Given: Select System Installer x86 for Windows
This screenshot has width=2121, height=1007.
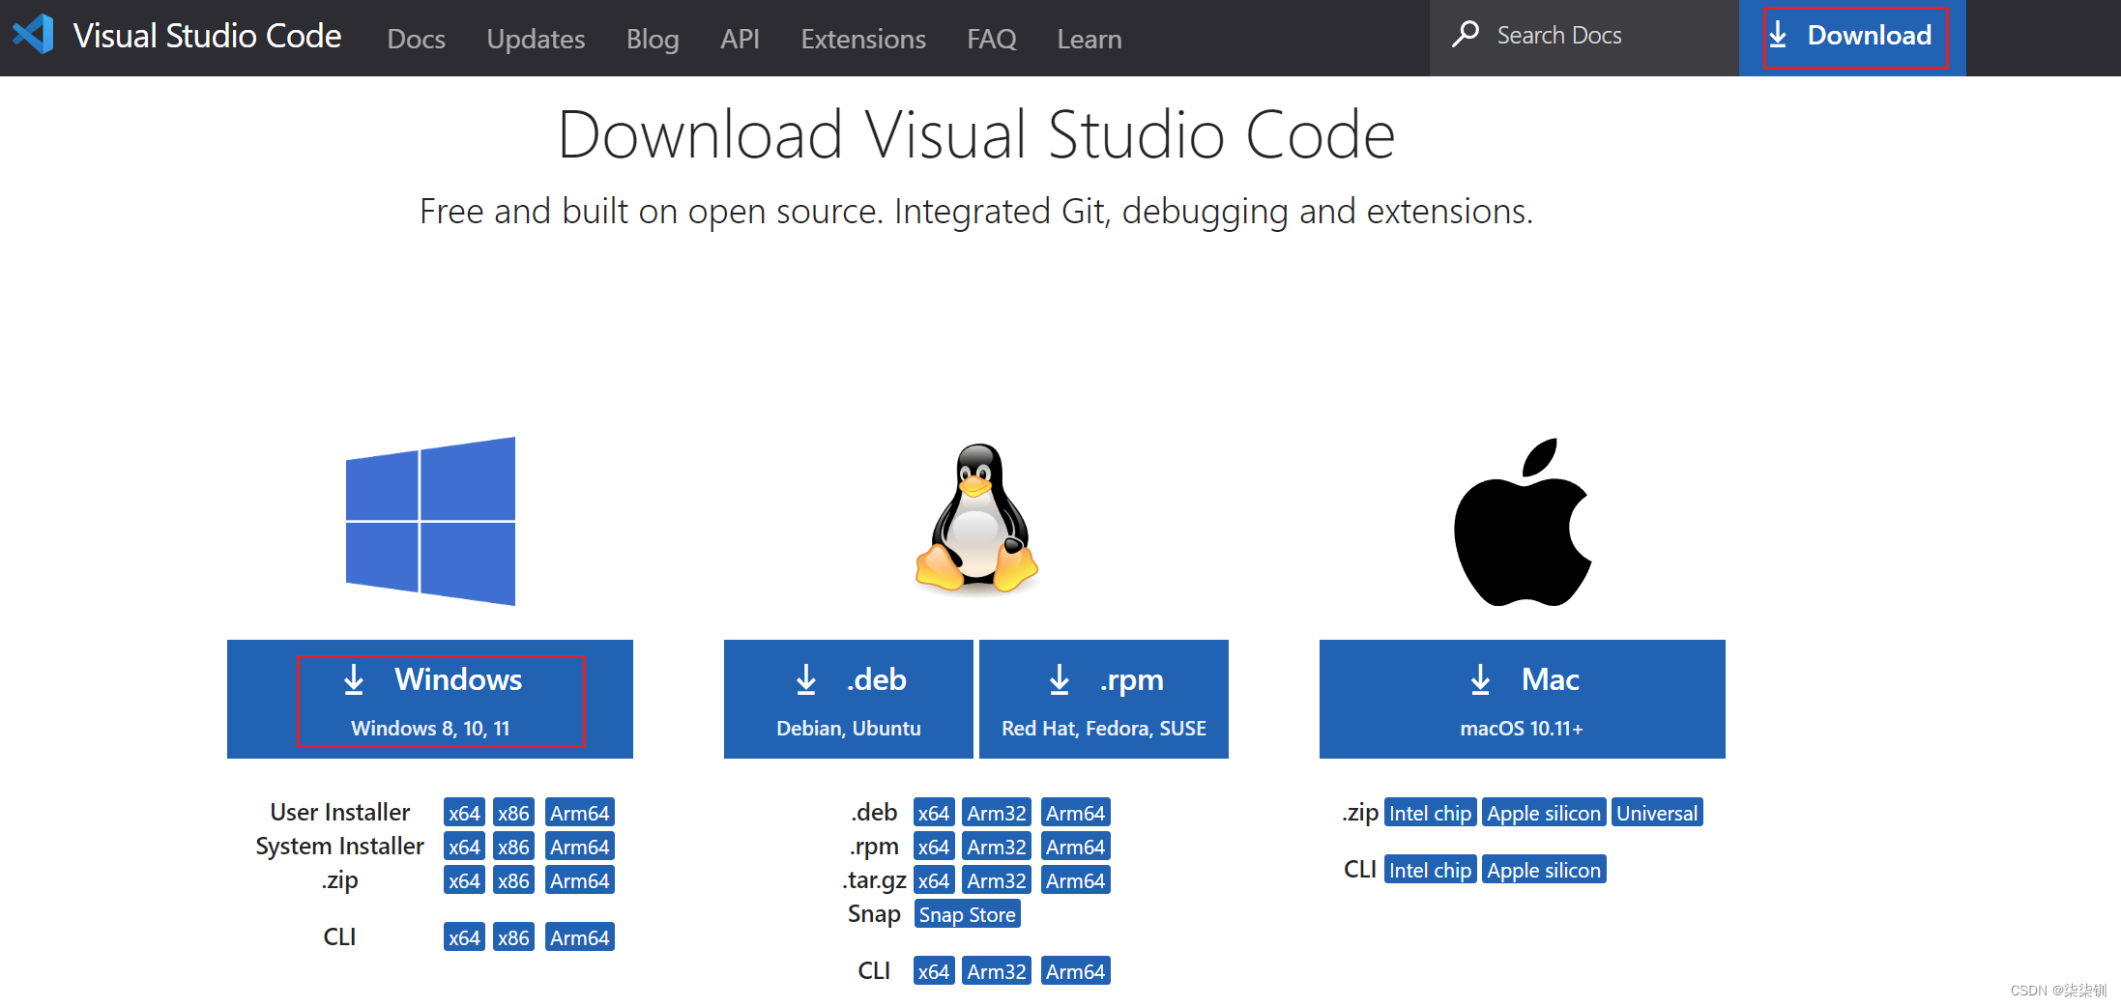Looking at the screenshot, I should click(x=513, y=847).
